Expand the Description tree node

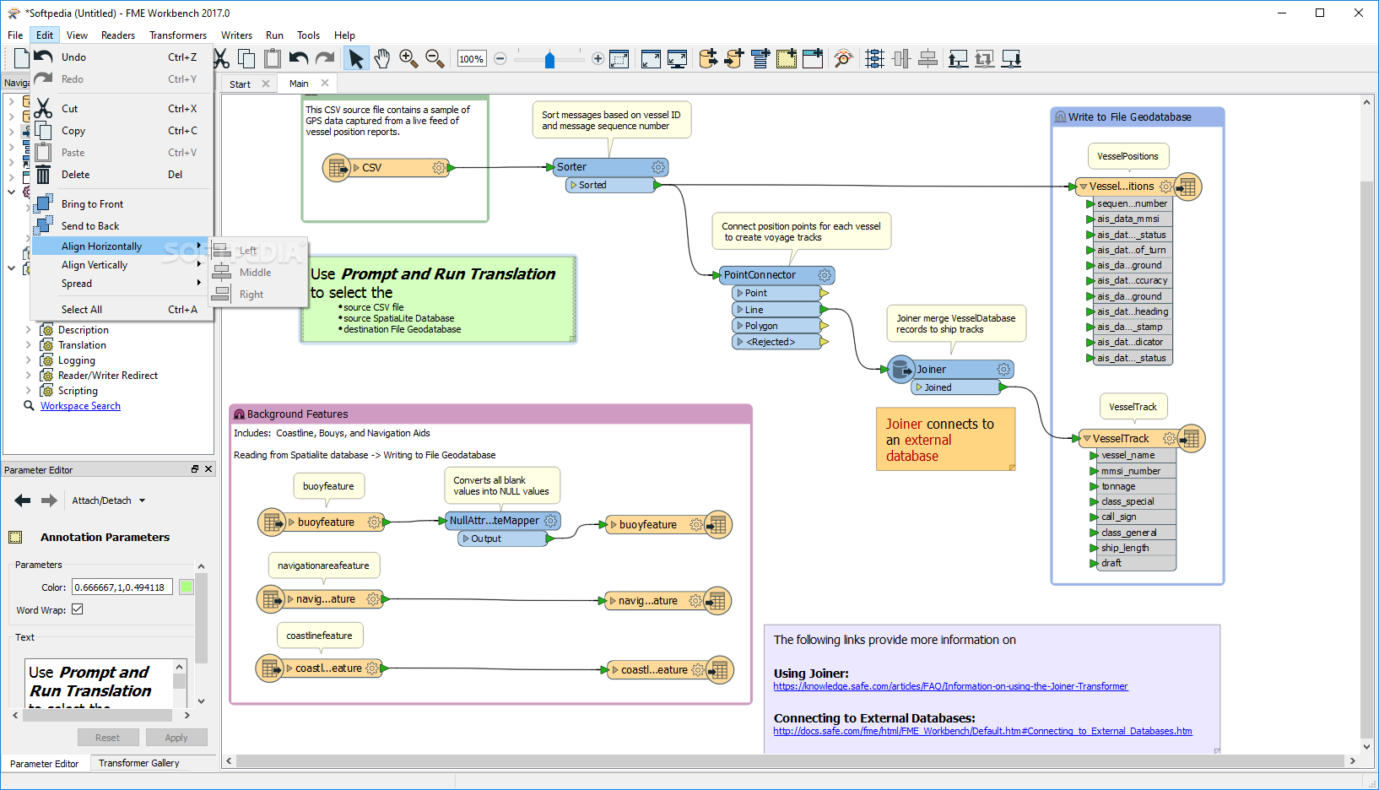(28, 330)
